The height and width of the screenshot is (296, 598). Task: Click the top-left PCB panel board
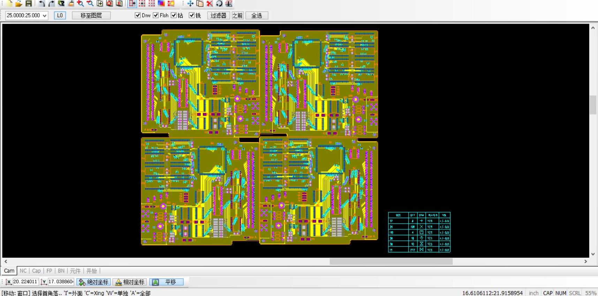200,83
